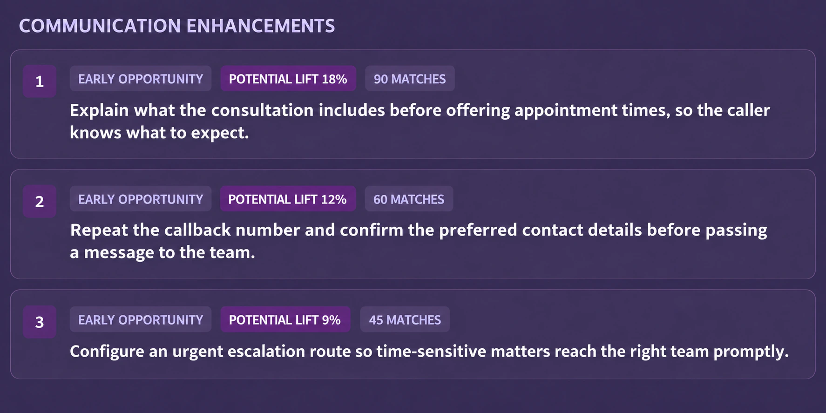Click the number 1 badge

(40, 81)
